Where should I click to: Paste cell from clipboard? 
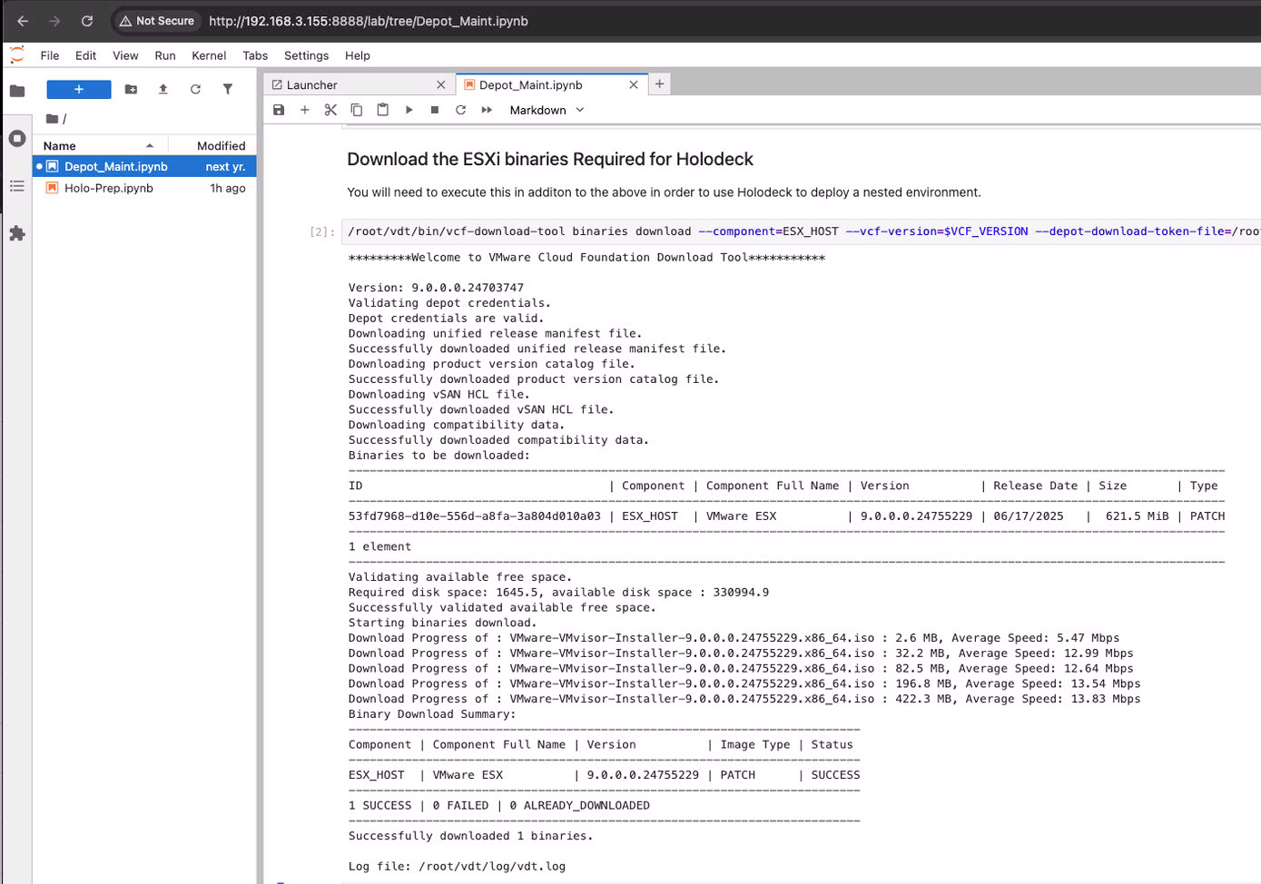[x=383, y=110]
